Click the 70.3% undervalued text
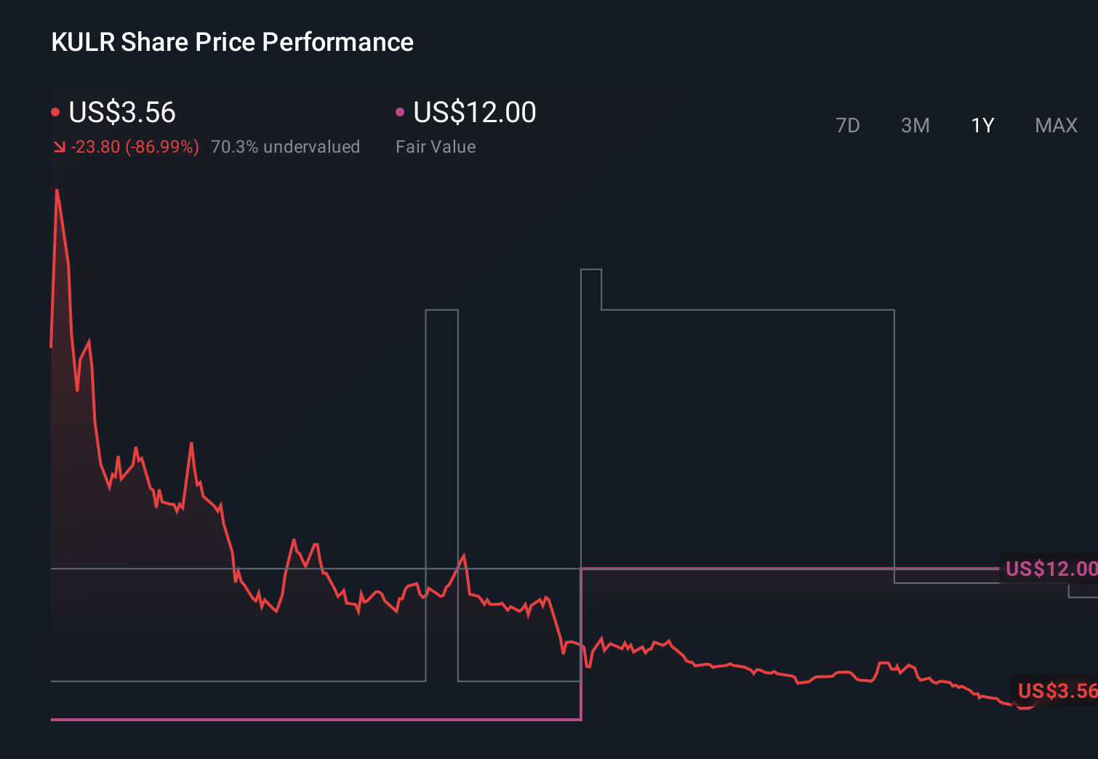Image resolution: width=1098 pixels, height=759 pixels. point(286,146)
